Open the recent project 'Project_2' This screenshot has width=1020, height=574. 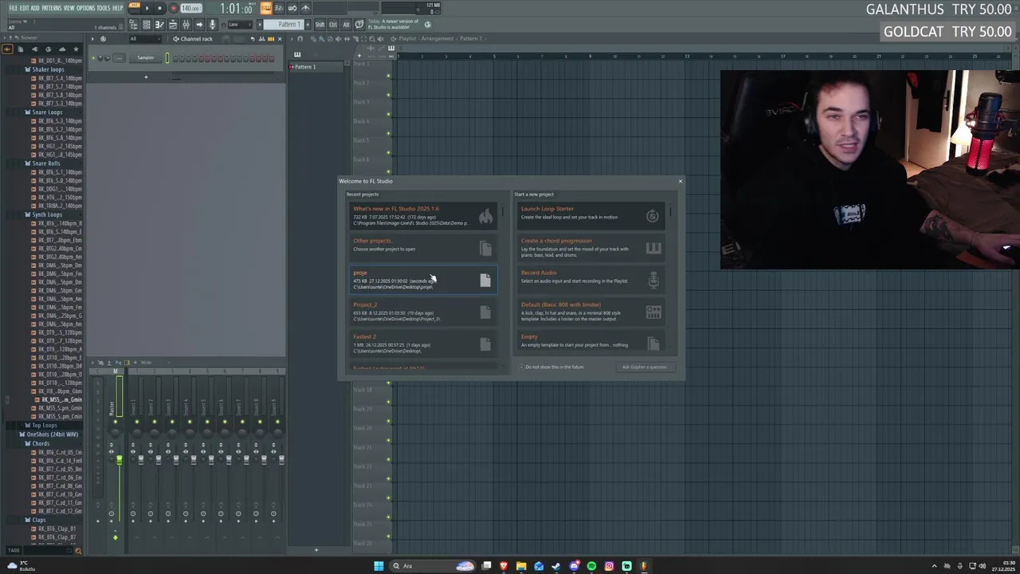(423, 312)
